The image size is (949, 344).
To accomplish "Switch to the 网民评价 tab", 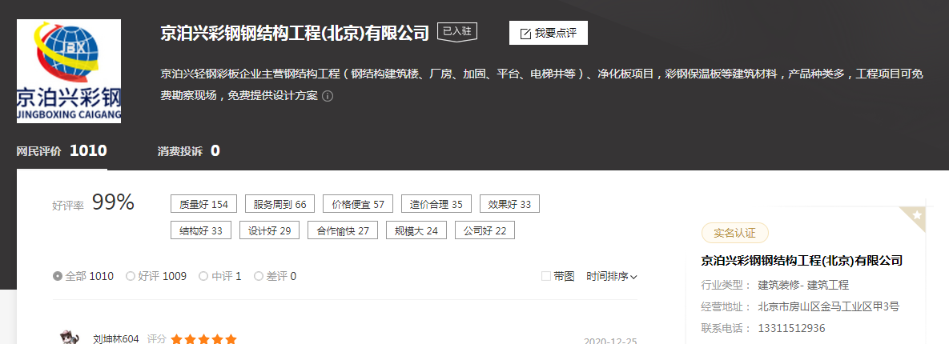I will tap(62, 151).
